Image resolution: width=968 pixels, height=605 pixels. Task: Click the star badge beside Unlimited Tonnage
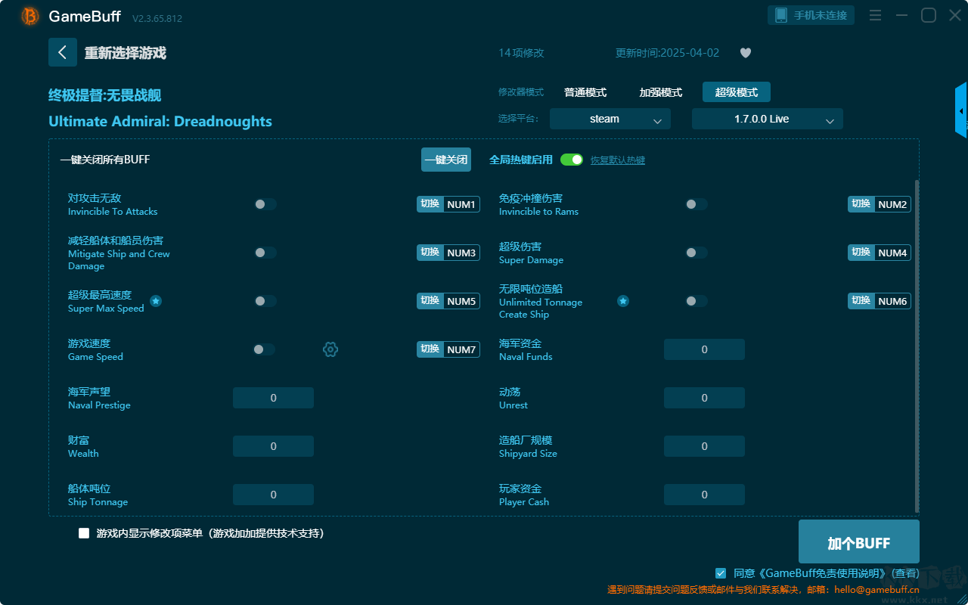[x=623, y=301]
